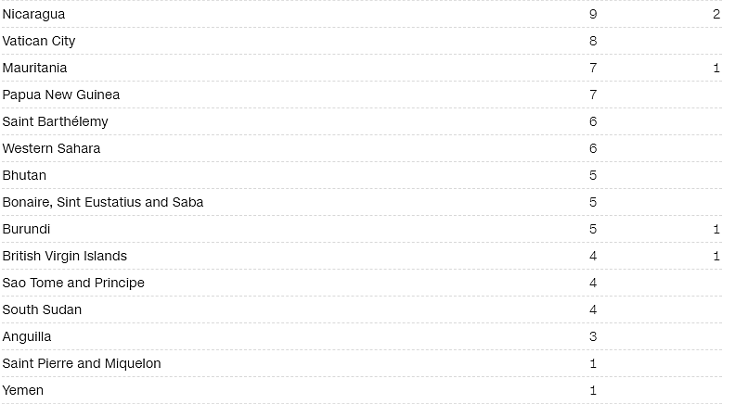Click the Vatican City country name
Viewport: 735px width, 404px height.
39,41
